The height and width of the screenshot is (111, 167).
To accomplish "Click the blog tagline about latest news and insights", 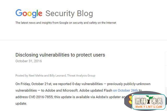I will pos(66,23).
